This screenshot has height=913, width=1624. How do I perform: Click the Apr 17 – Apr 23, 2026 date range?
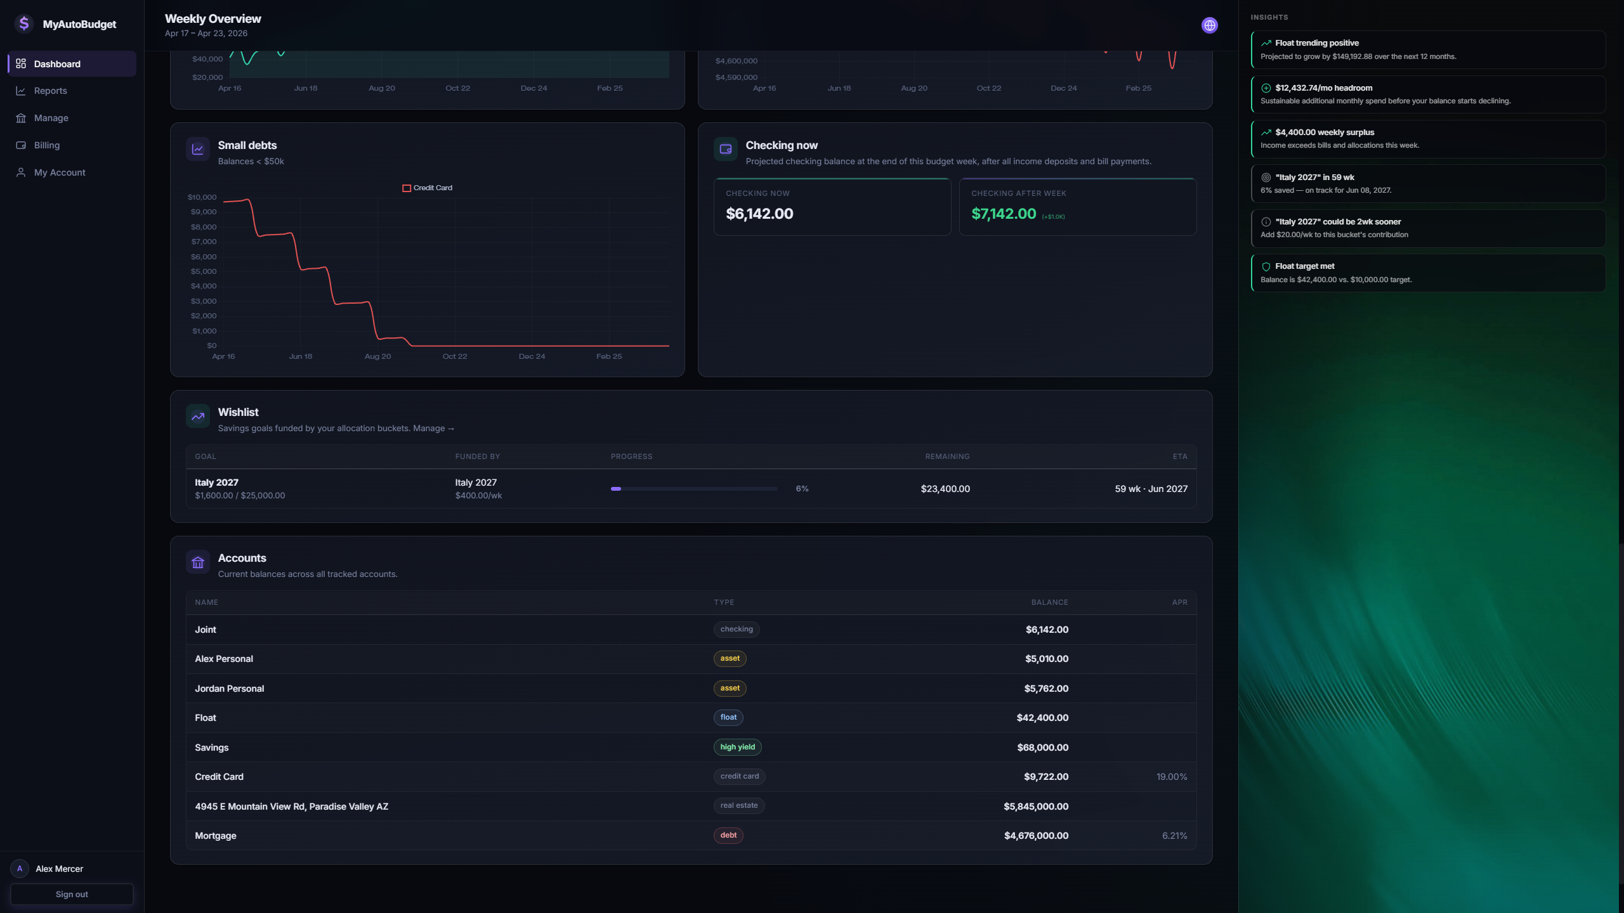point(206,34)
